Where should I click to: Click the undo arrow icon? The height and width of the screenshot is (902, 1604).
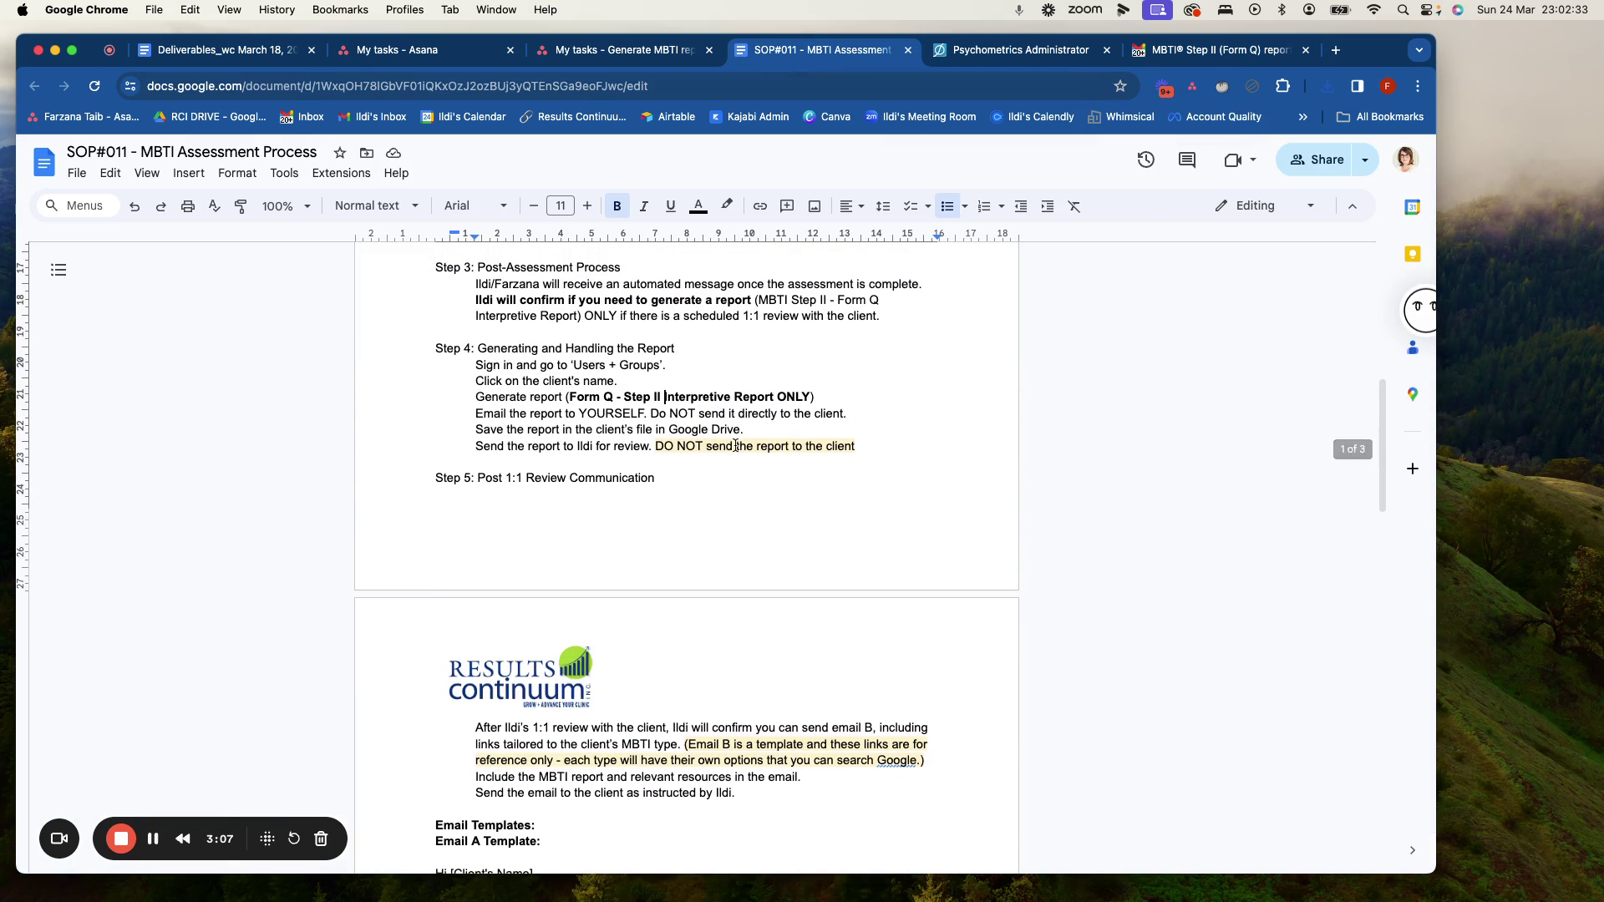[135, 206]
